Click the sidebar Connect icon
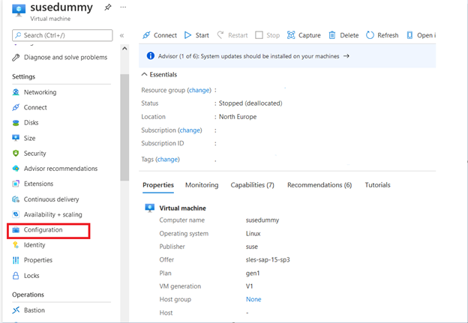468x323 pixels. (16, 107)
